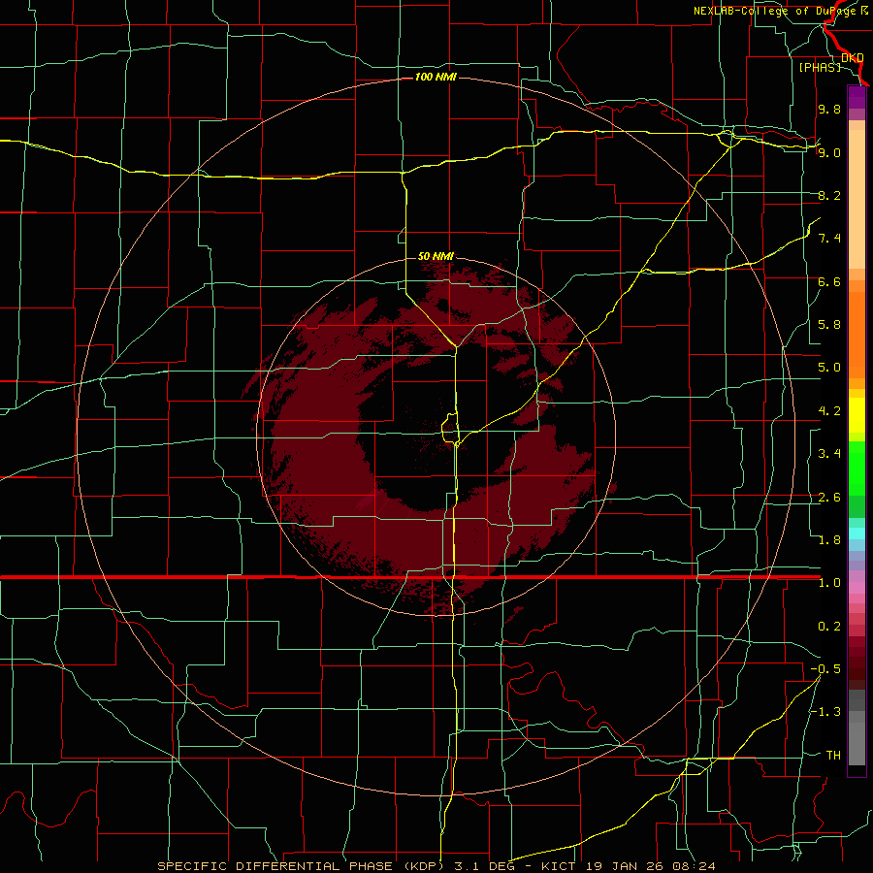Screen dimensions: 873x873
Task: Click the 3.4 value on the scale
Action: tap(829, 454)
